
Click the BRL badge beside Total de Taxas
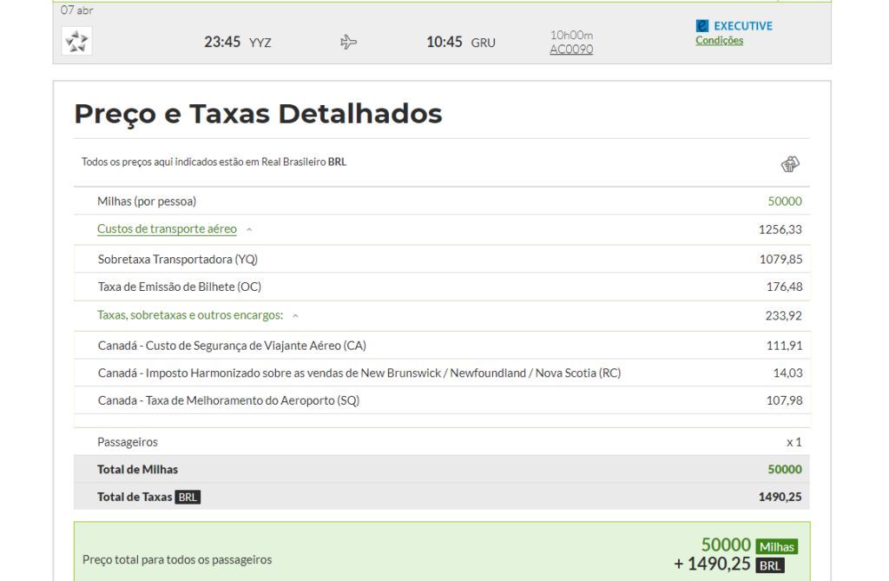click(188, 497)
